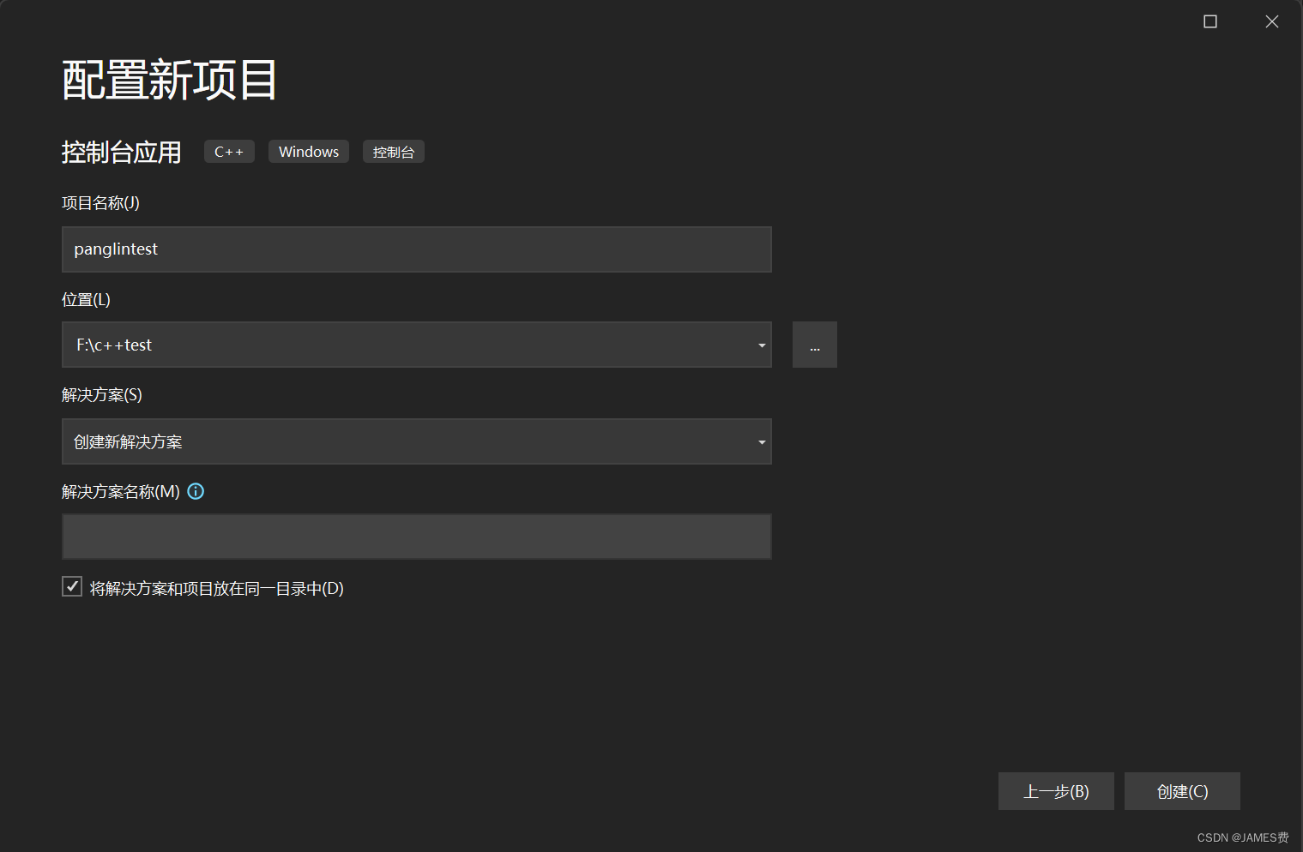Click the checkmark inside the directory checkbox

pyautogui.click(x=71, y=586)
